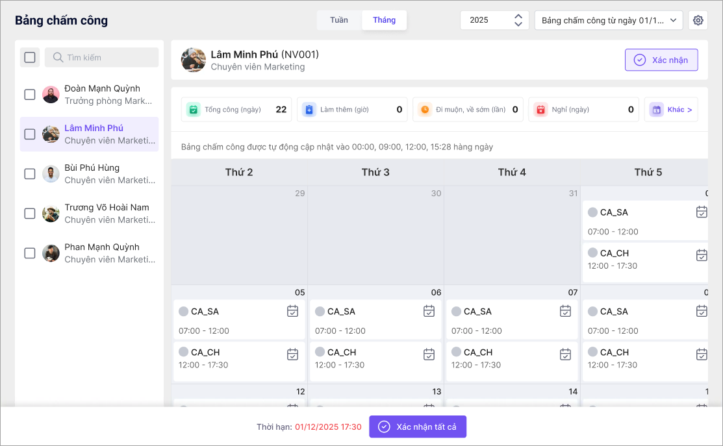Image resolution: width=723 pixels, height=446 pixels.
Task: Check the box for Phan Mạnh Quỳnh
Action: pos(29,253)
